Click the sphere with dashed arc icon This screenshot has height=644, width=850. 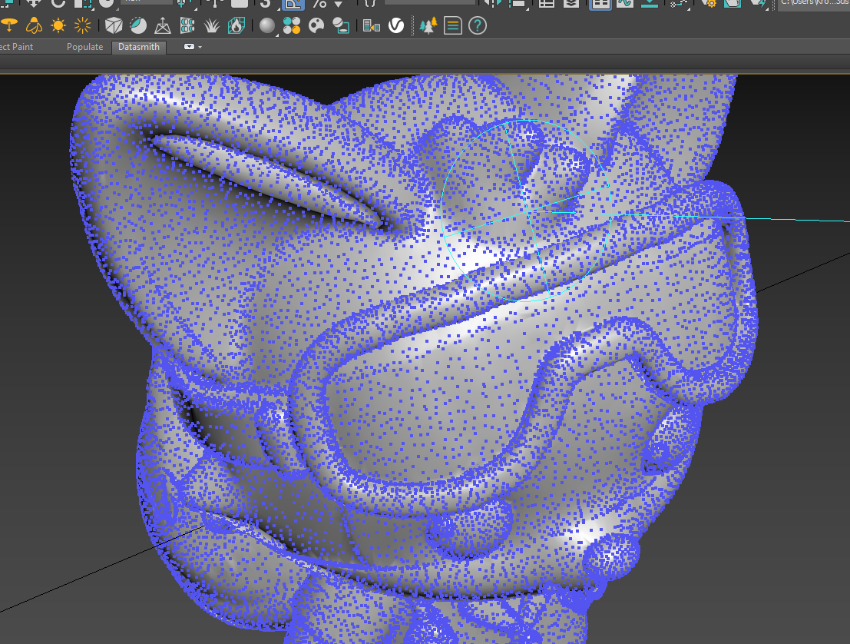(x=138, y=25)
